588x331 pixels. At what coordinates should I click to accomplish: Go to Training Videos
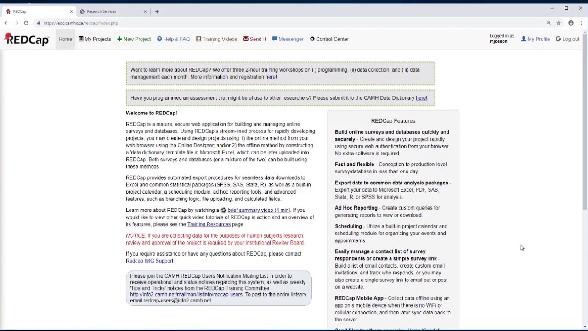point(216,39)
